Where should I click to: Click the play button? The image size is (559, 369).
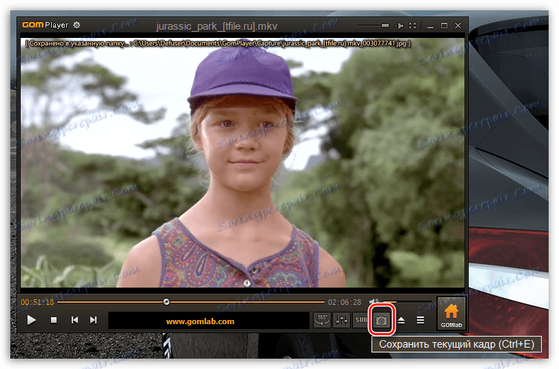(x=32, y=320)
